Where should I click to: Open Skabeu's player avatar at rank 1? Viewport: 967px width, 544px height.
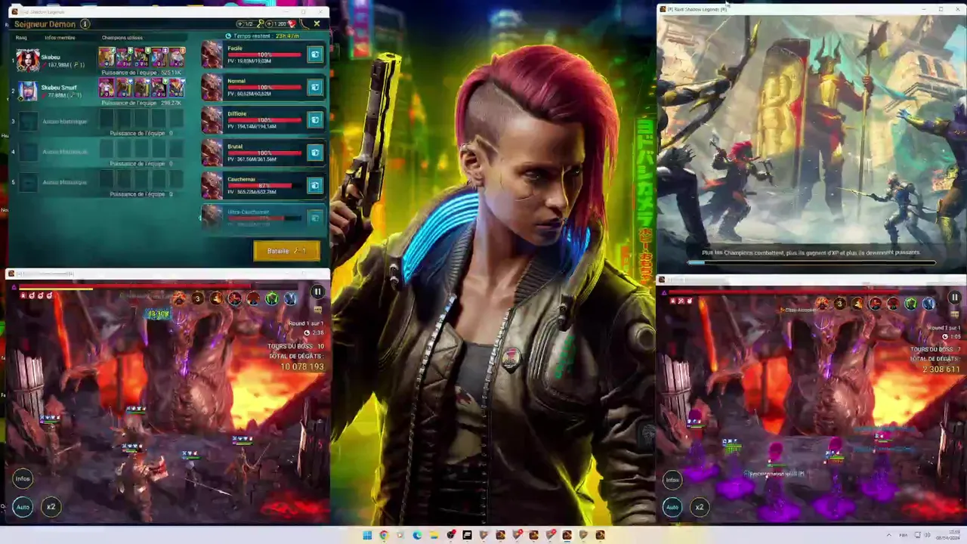28,60
